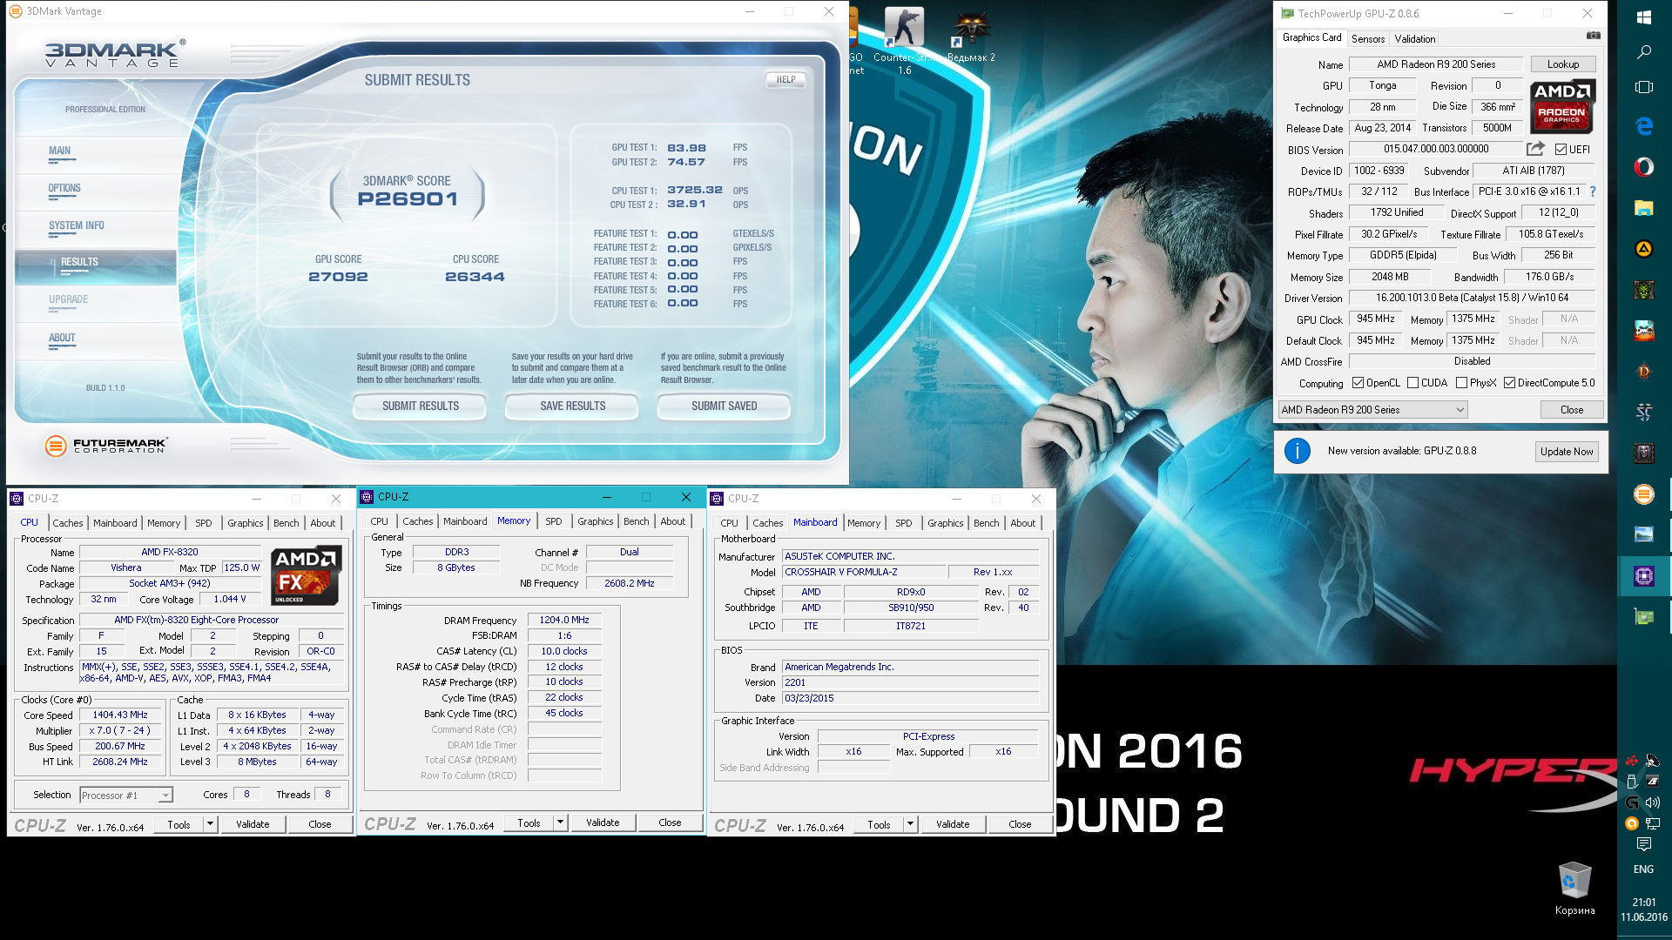This screenshot has height=940, width=1672.
Task: Click SAVE RESULTS button in 3DMark
Action: 572,406
